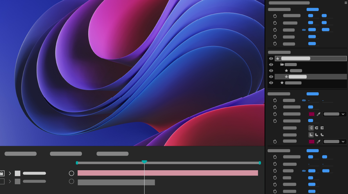This screenshot has width=348, height=194.
Task: Click the gray thumbnail of second timeline track
Action: point(17,181)
